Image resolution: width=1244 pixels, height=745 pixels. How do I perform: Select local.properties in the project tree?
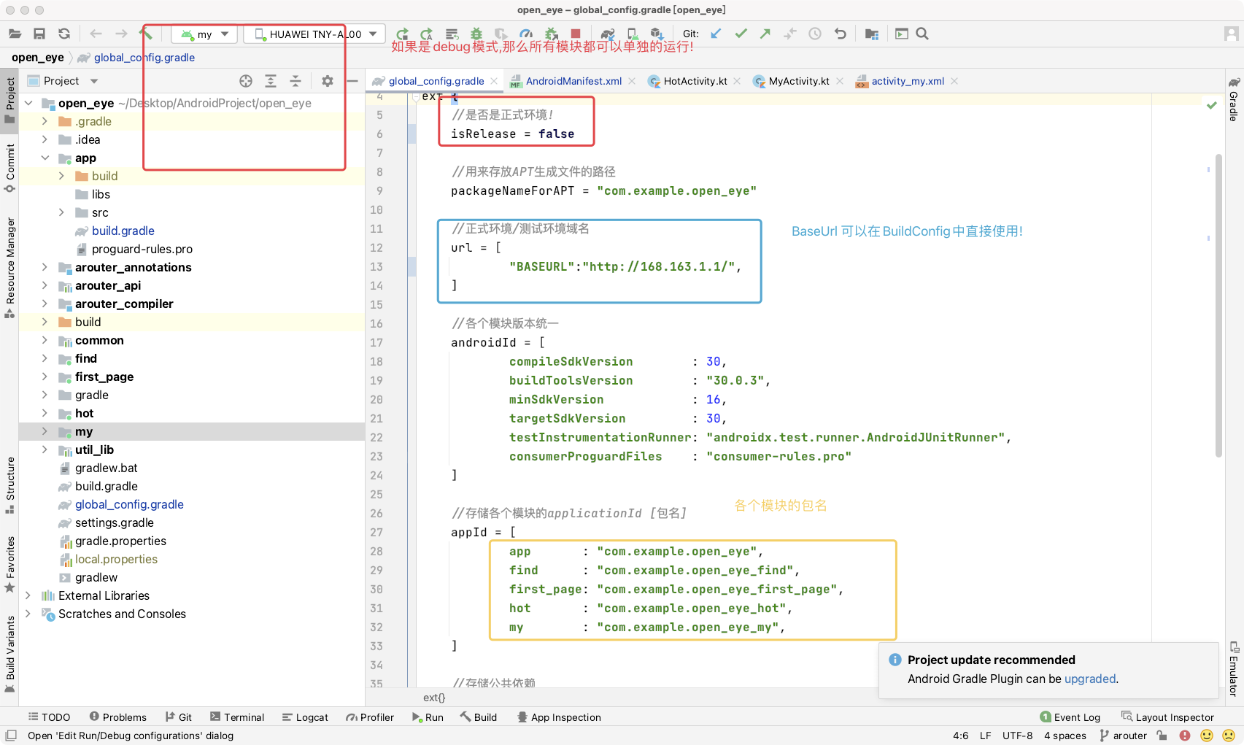pos(116,559)
